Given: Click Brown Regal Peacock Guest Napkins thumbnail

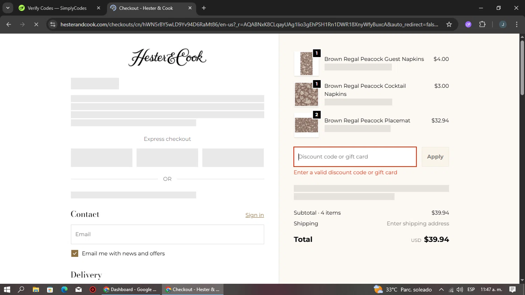Looking at the screenshot, I should coord(306,63).
